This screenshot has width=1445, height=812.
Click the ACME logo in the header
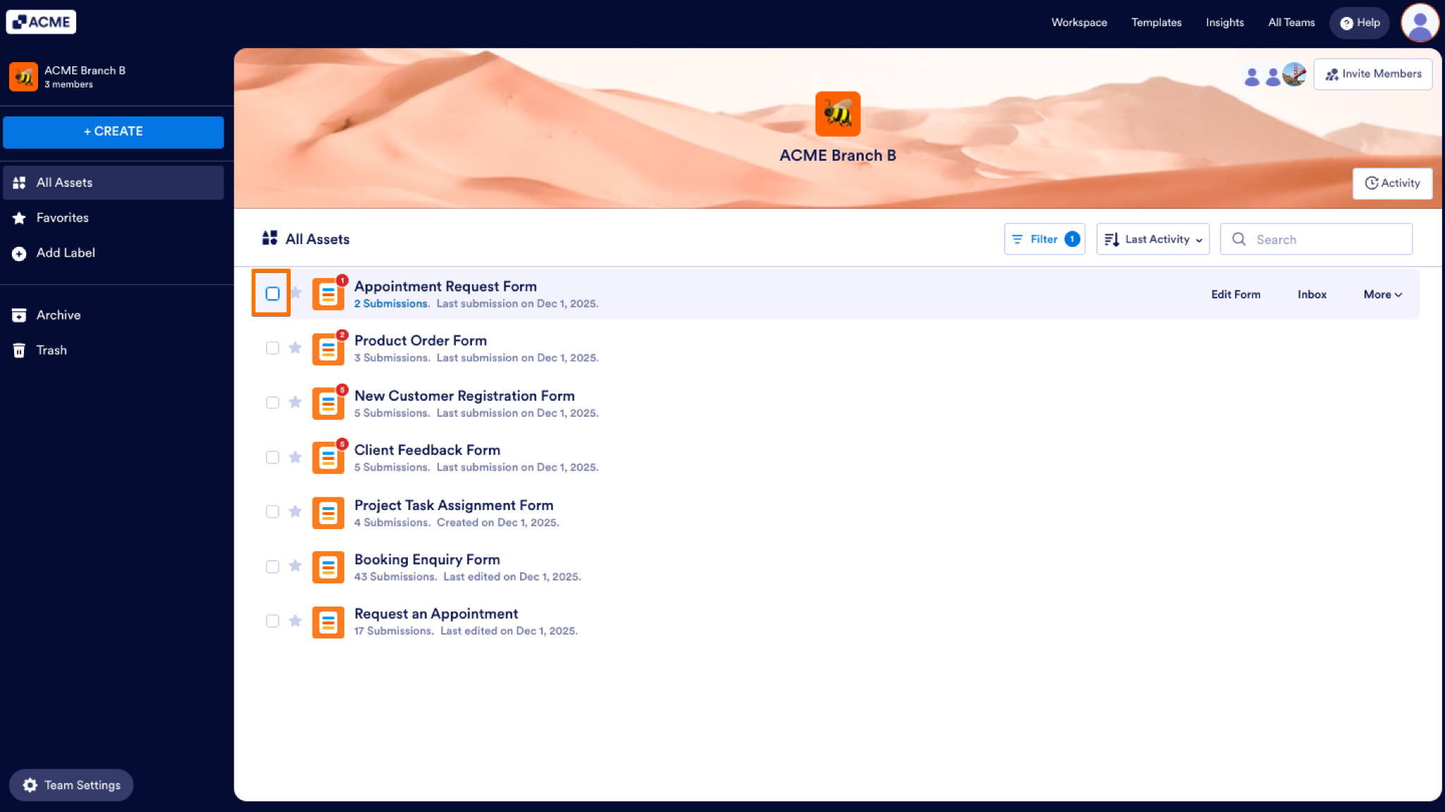coord(41,22)
